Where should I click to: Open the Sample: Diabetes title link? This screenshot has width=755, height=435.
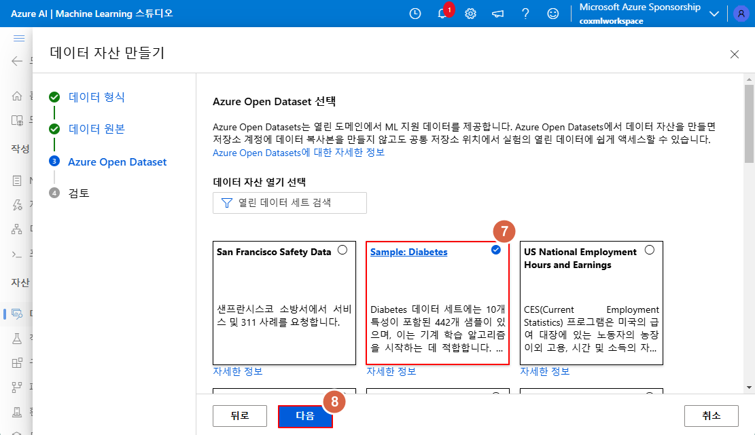(x=409, y=252)
